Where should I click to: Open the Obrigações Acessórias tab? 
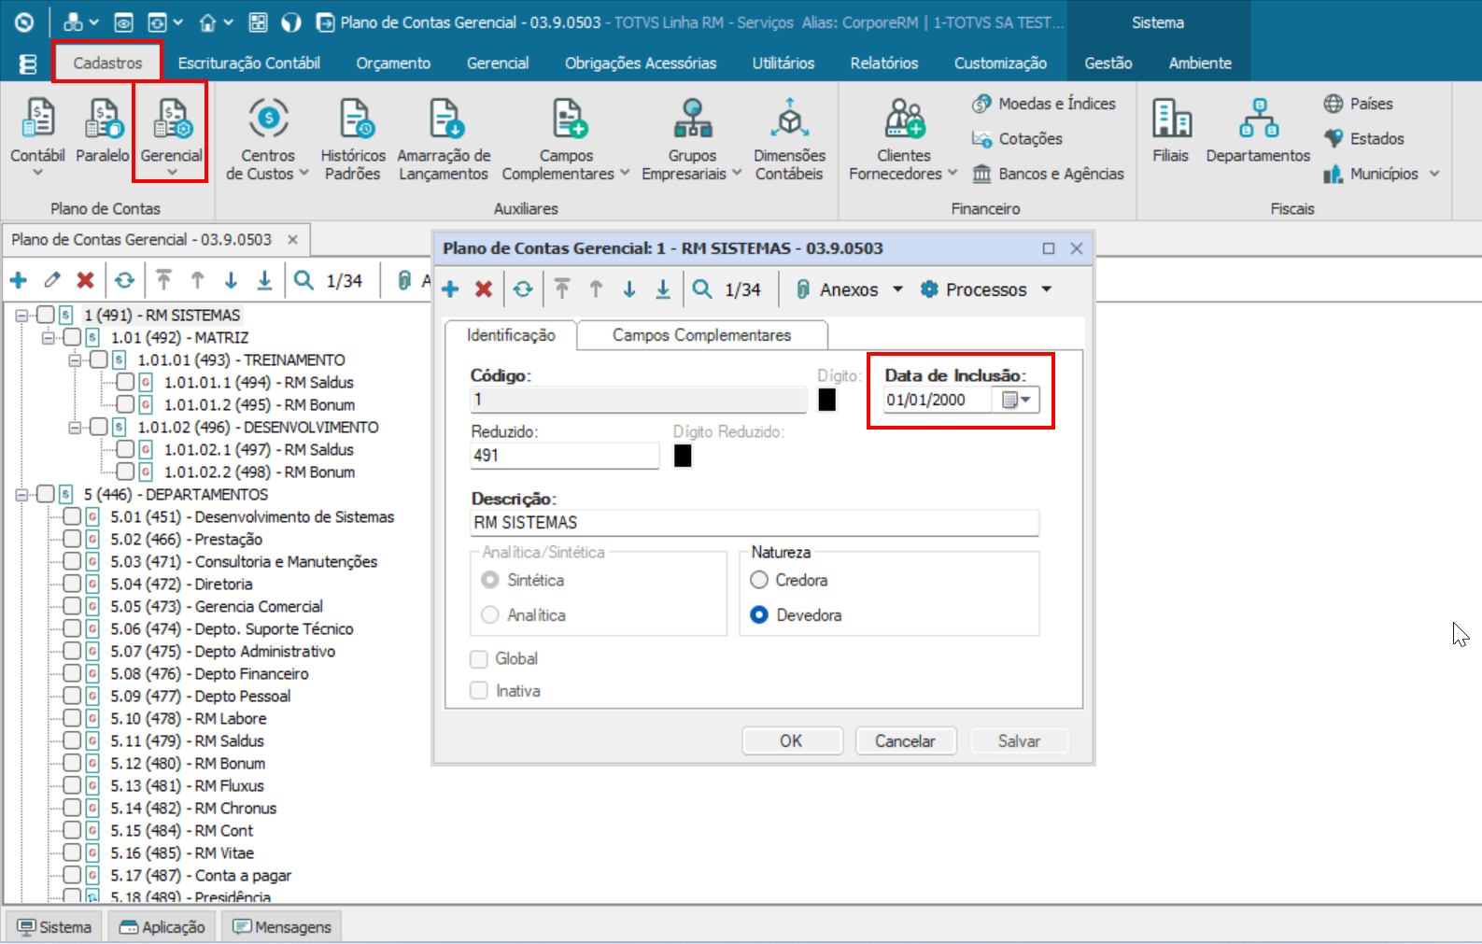pos(641,63)
